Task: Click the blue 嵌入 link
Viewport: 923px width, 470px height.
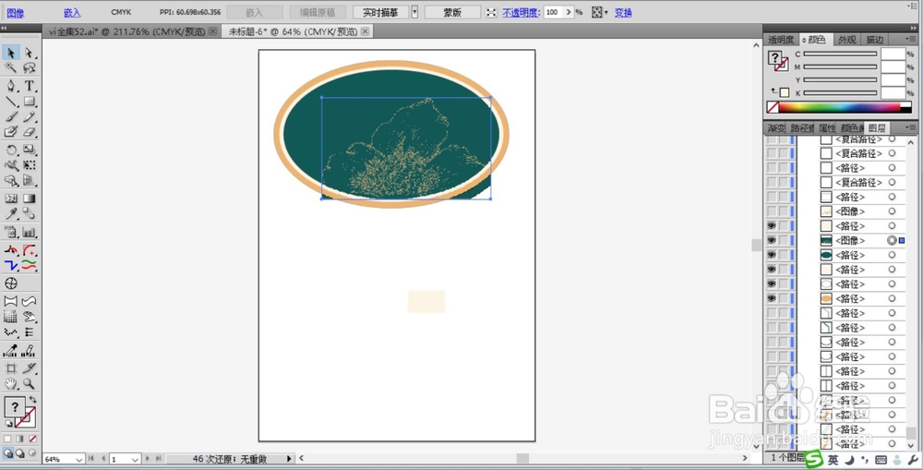Action: [72, 12]
